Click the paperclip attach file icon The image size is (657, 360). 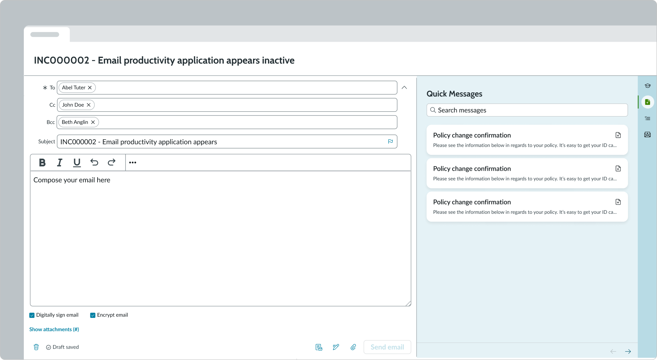353,347
